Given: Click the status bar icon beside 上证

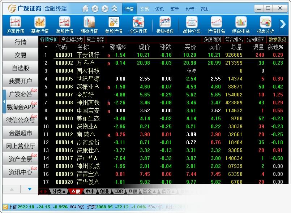Looking at the screenshot, I should (x=5, y=207).
